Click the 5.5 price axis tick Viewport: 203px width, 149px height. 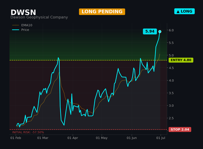coord(171,43)
